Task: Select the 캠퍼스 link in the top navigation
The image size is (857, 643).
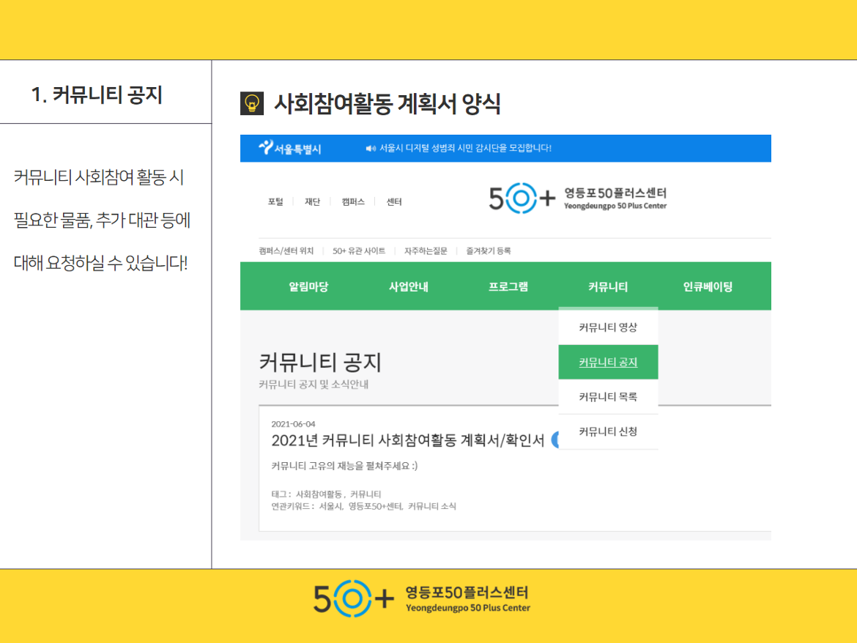Action: tap(353, 202)
